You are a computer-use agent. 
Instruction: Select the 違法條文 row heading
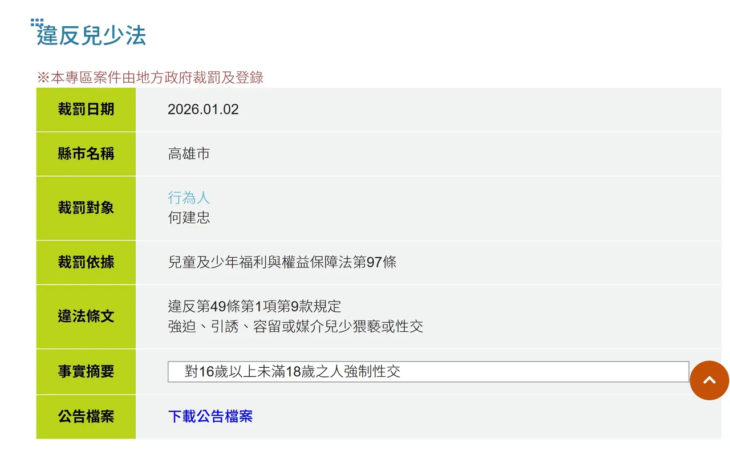(86, 316)
